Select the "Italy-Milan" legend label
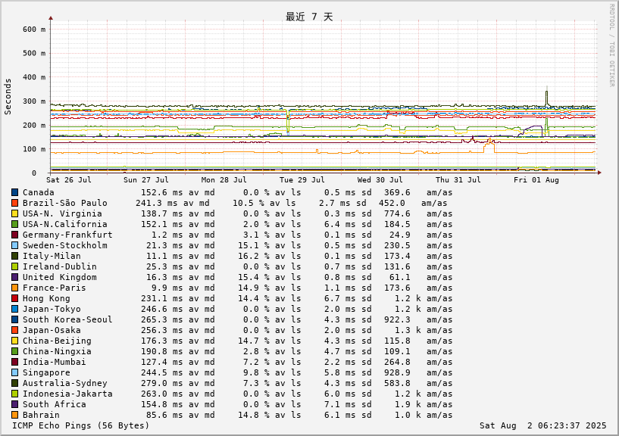 [52, 256]
